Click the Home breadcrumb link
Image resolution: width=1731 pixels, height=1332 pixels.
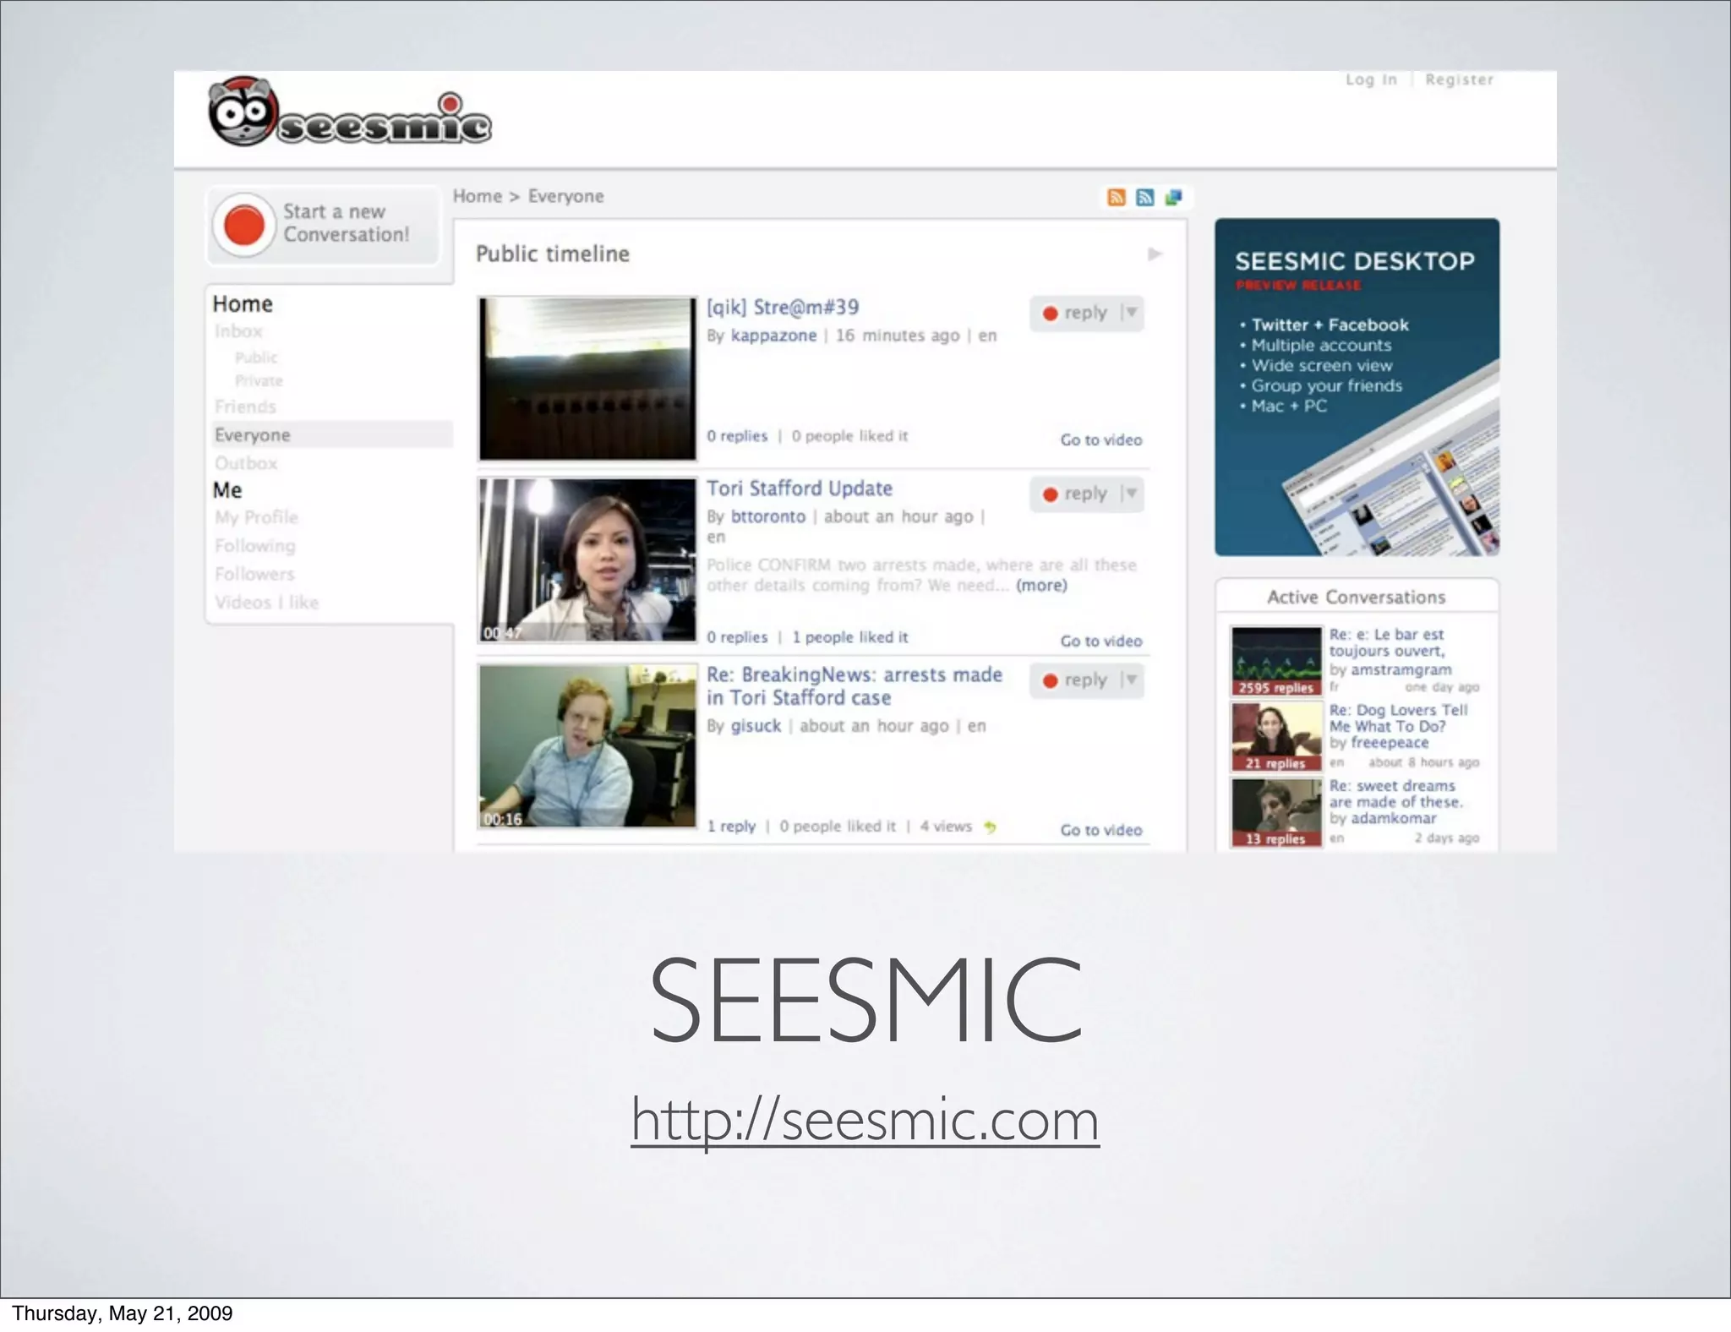tap(478, 196)
